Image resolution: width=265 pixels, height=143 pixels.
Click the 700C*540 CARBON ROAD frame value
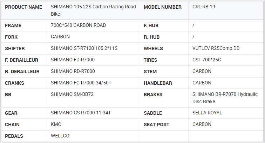tap(78, 25)
